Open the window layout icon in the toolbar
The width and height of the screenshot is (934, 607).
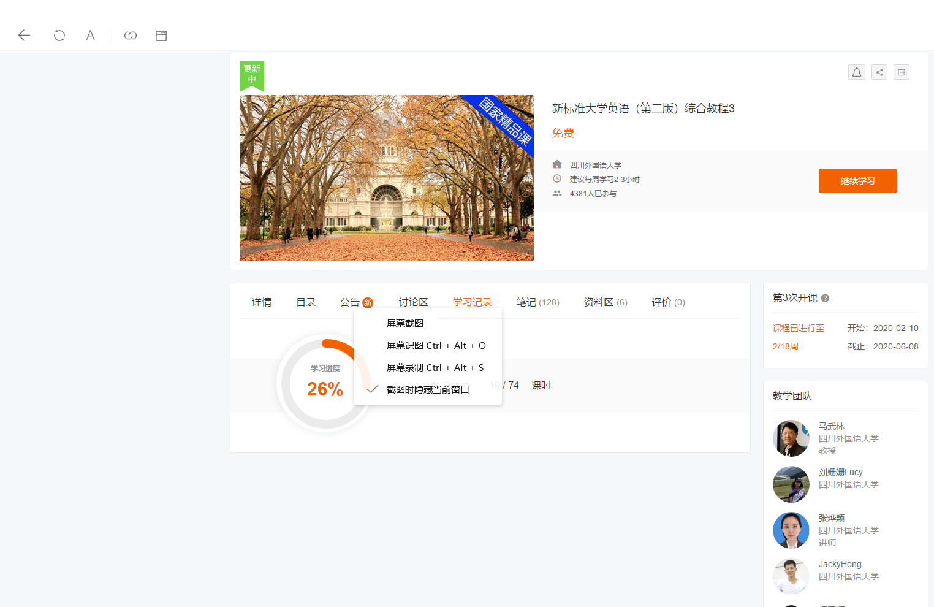pyautogui.click(x=161, y=36)
